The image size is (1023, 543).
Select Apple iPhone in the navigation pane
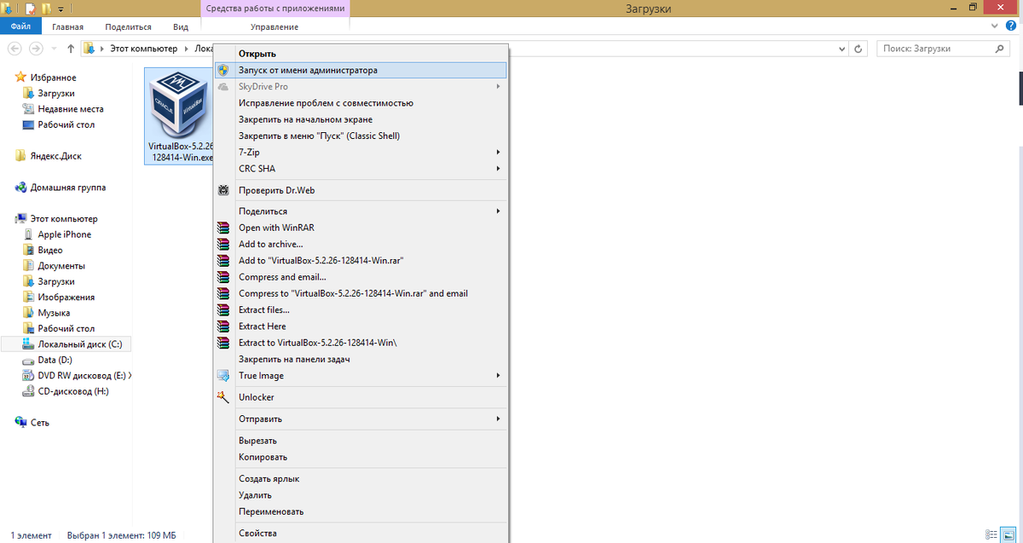click(x=64, y=234)
